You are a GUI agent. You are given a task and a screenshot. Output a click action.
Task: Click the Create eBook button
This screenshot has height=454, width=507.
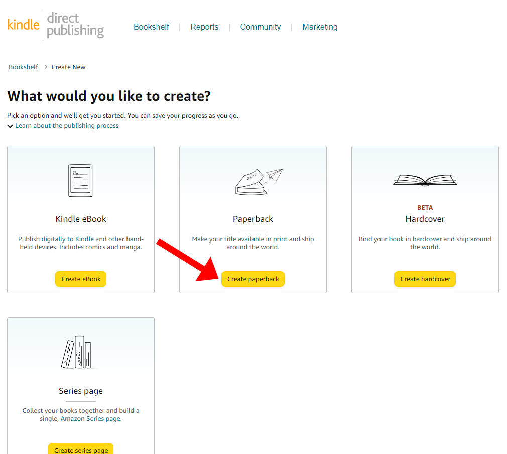(x=81, y=279)
